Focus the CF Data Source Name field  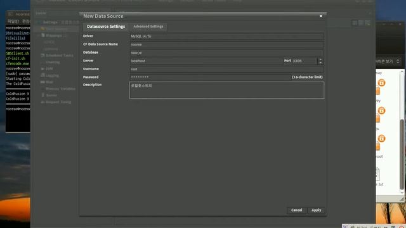[226, 44]
